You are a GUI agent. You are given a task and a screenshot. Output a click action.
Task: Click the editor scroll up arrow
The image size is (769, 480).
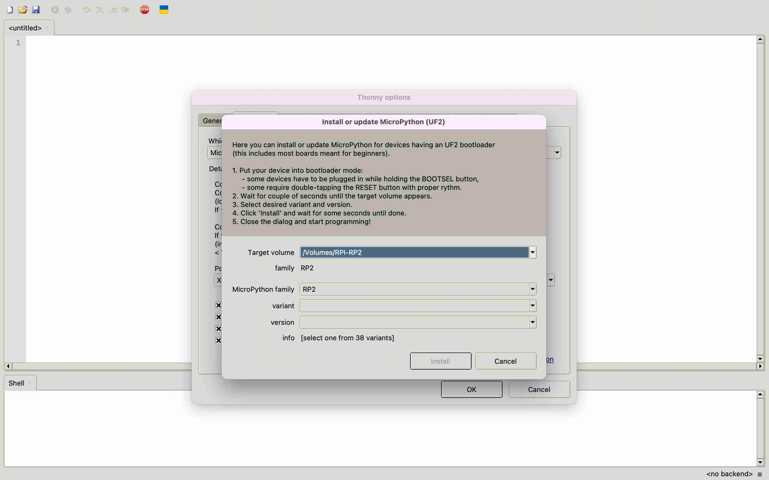(x=760, y=39)
